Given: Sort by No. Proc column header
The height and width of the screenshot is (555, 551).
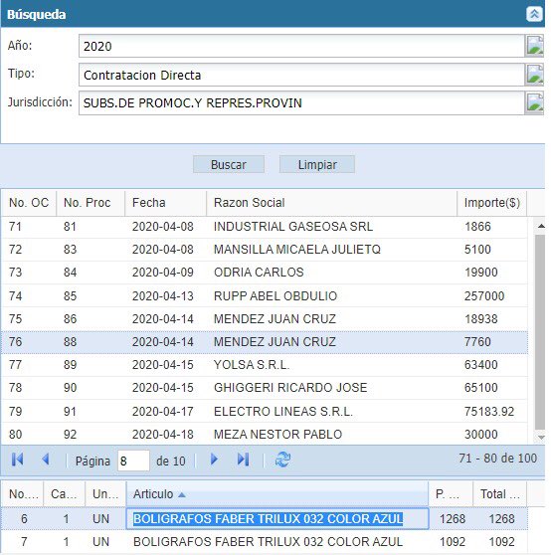Looking at the screenshot, I should (91, 203).
